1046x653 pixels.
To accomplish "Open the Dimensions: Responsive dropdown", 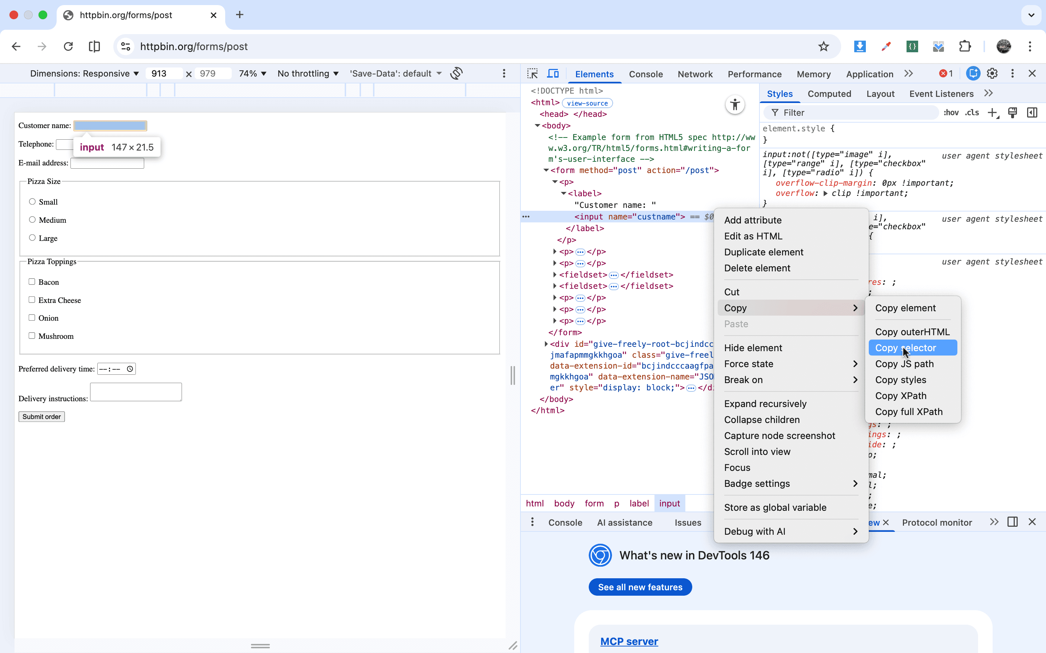I will pyautogui.click(x=84, y=73).
